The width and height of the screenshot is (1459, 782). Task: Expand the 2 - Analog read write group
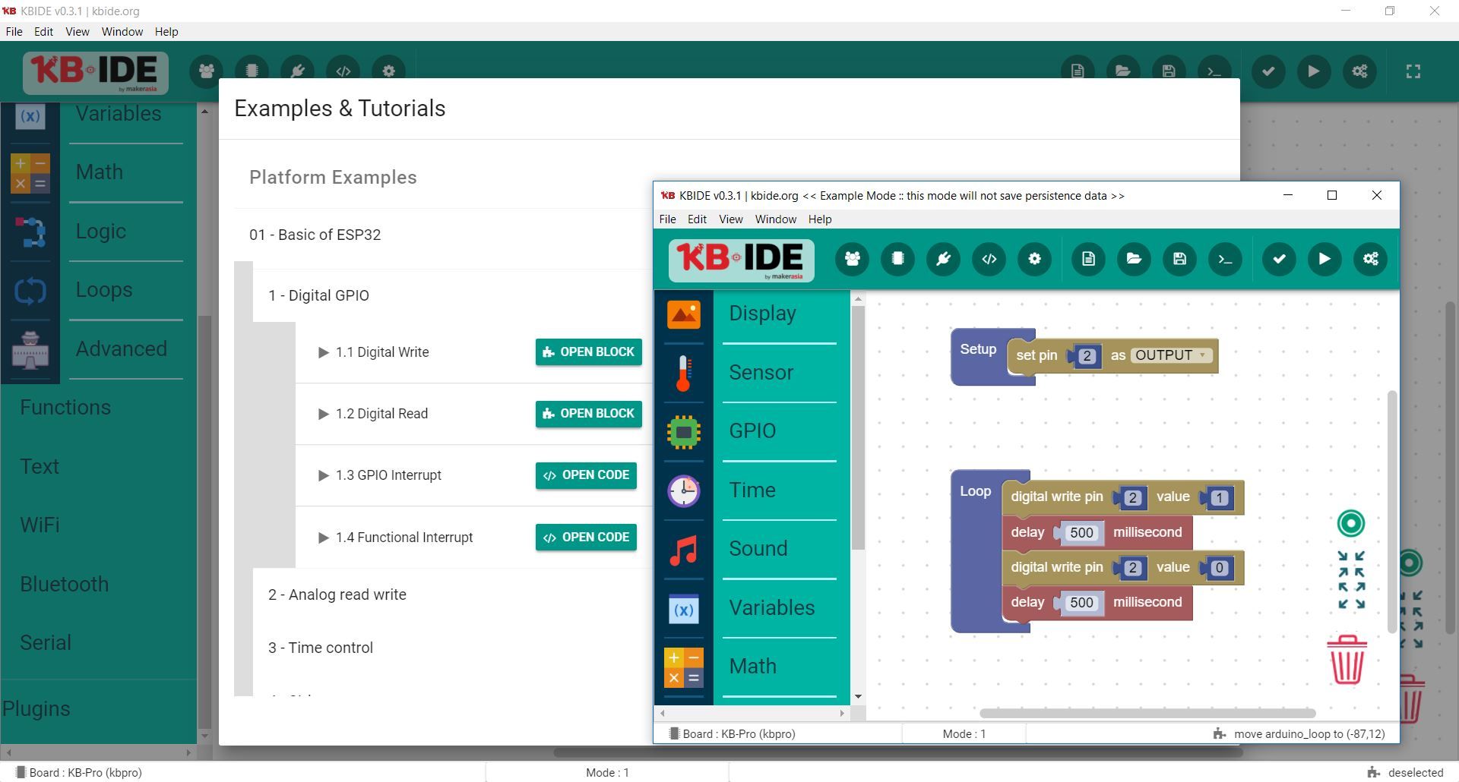[337, 594]
